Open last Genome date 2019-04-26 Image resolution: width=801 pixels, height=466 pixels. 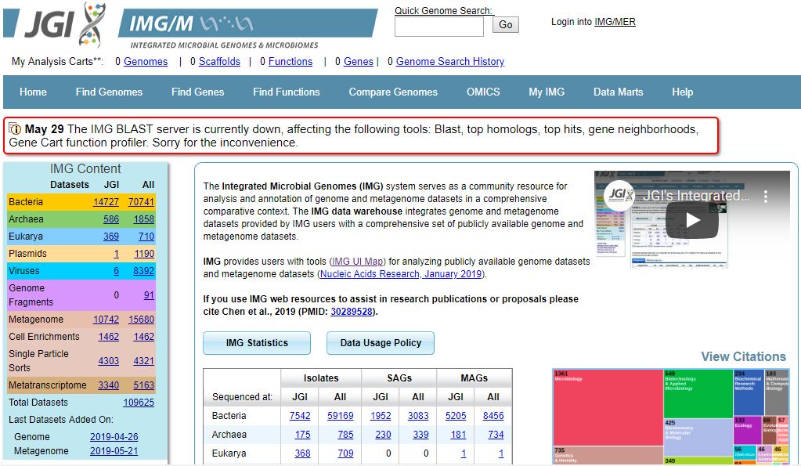[114, 437]
